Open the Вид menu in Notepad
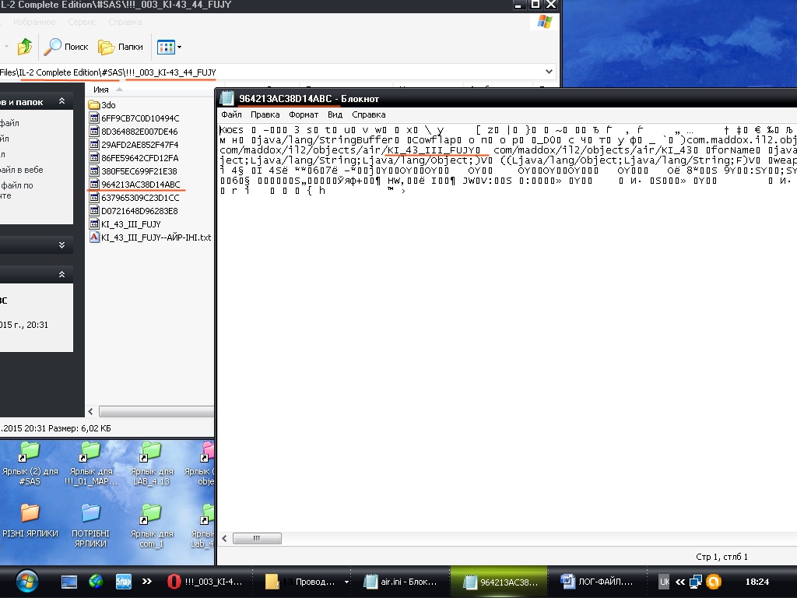The image size is (797, 598). [335, 115]
